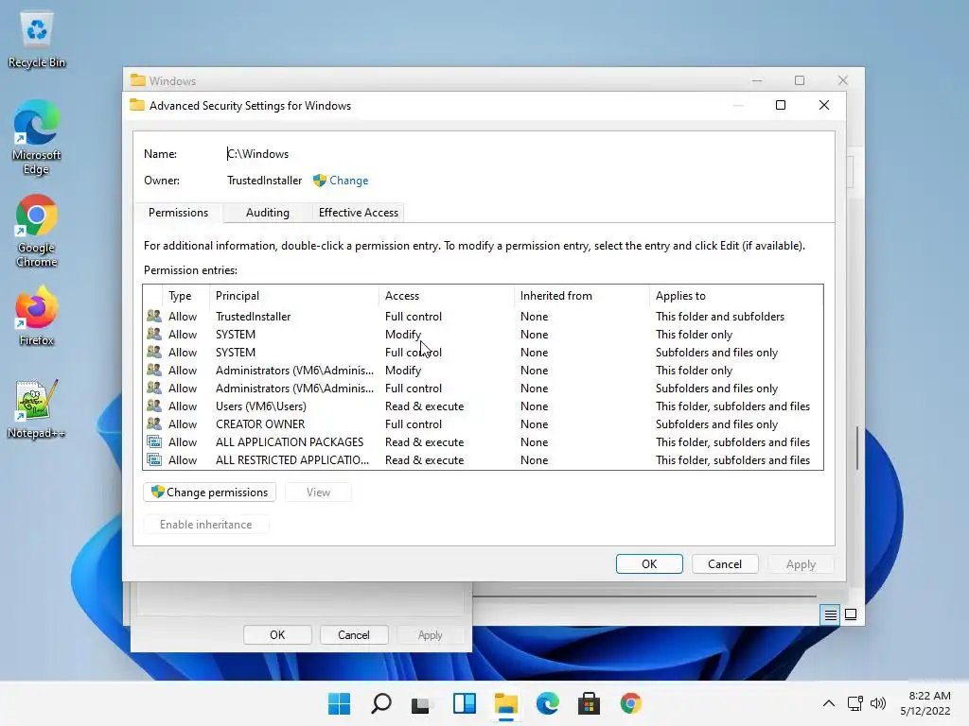Switch to the large icons view in the Windows window
This screenshot has width=969, height=726.
tap(851, 614)
